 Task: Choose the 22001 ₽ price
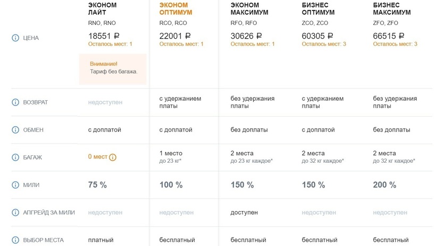point(175,36)
